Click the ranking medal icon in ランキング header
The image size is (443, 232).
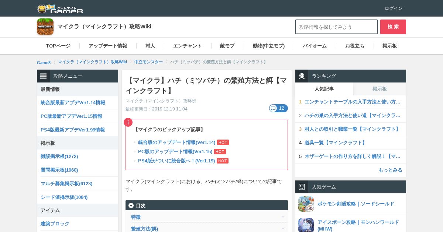click(302, 76)
